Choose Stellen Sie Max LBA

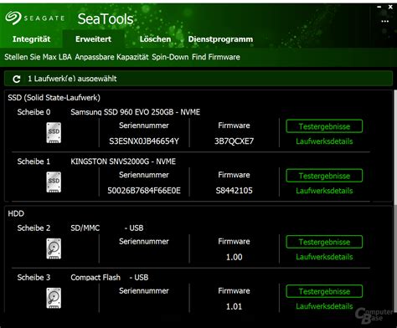click(x=38, y=57)
